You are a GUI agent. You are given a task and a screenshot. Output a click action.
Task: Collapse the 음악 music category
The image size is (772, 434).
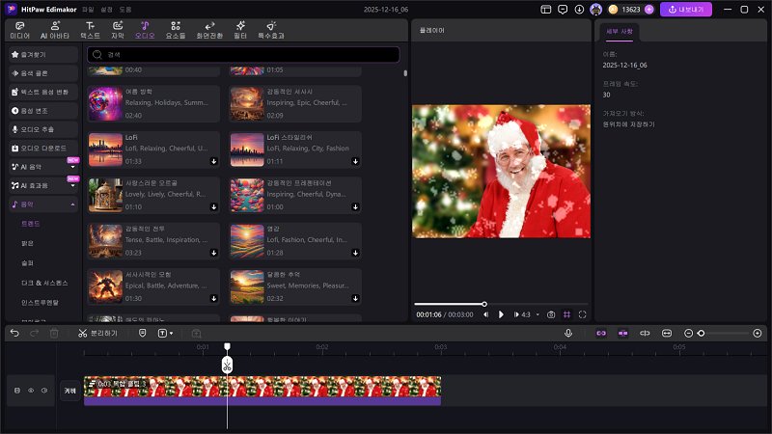pos(72,204)
